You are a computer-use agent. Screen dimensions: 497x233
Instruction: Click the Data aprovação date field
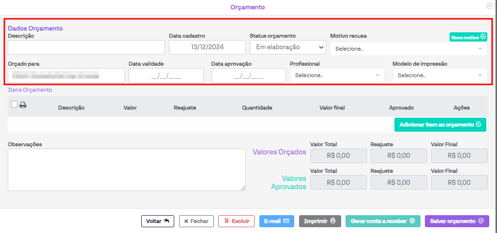[x=248, y=75]
